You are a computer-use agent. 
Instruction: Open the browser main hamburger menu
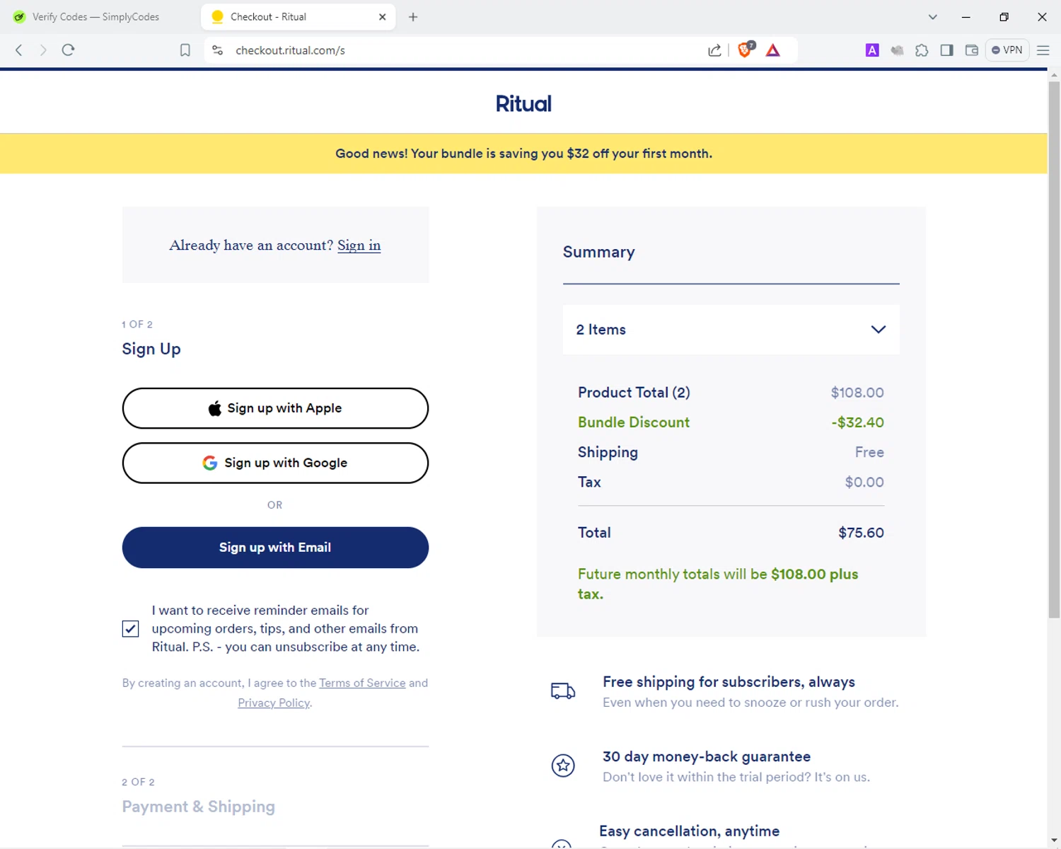(x=1043, y=50)
